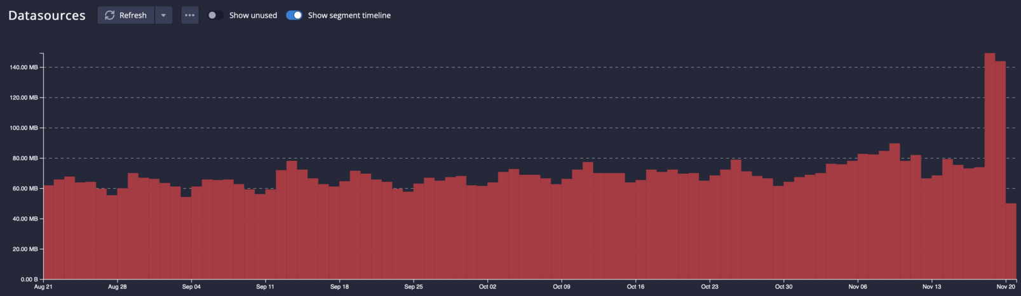
Task: Click the 0.00 B axis label
Action: (x=29, y=280)
